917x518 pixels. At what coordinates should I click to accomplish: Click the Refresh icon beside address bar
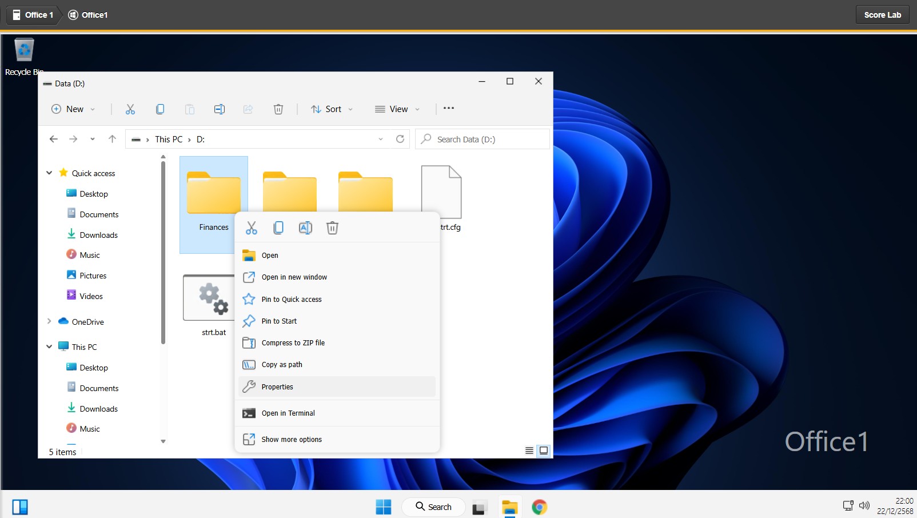click(400, 139)
